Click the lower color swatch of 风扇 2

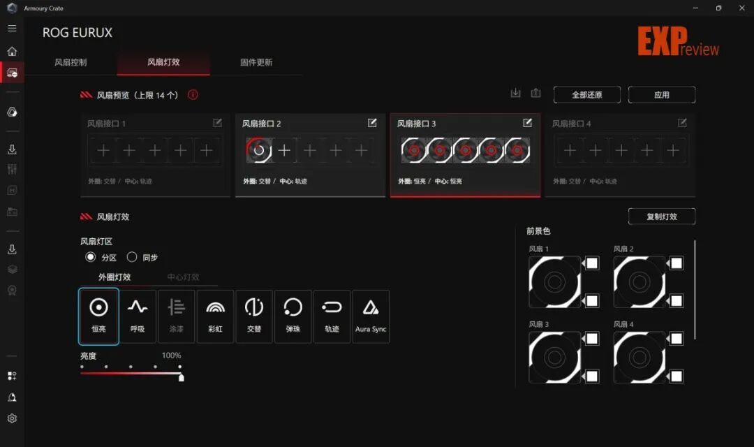(677, 301)
